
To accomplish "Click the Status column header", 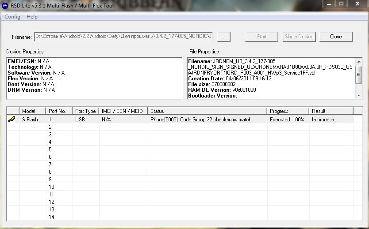I will [208, 111].
